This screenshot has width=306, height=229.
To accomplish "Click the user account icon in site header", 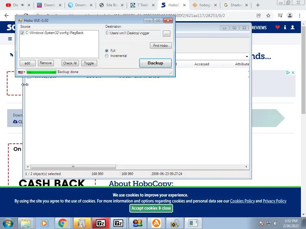I will [x=293, y=27].
